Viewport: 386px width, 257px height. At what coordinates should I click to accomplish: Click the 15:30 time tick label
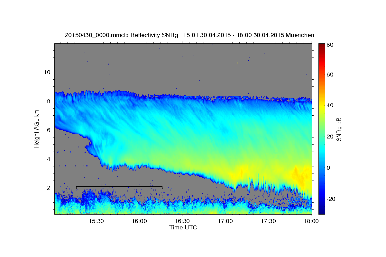(96, 221)
